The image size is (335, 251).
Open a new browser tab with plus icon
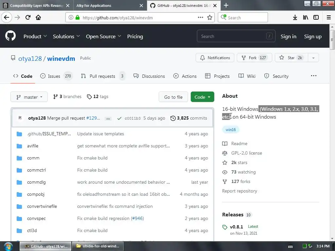[x=226, y=5]
